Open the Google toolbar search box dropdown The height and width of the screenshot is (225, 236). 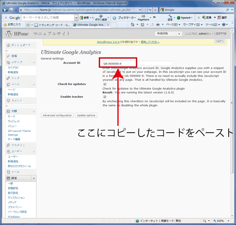[x=76, y=18]
